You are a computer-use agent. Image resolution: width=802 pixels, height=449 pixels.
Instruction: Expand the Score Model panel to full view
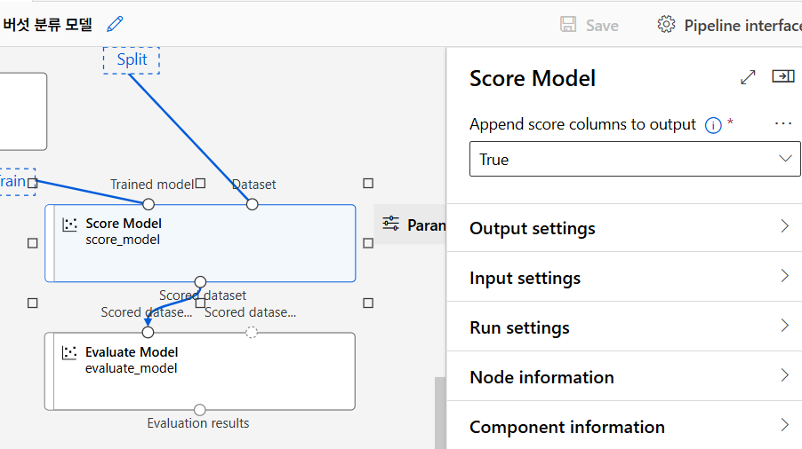pyautogui.click(x=748, y=77)
